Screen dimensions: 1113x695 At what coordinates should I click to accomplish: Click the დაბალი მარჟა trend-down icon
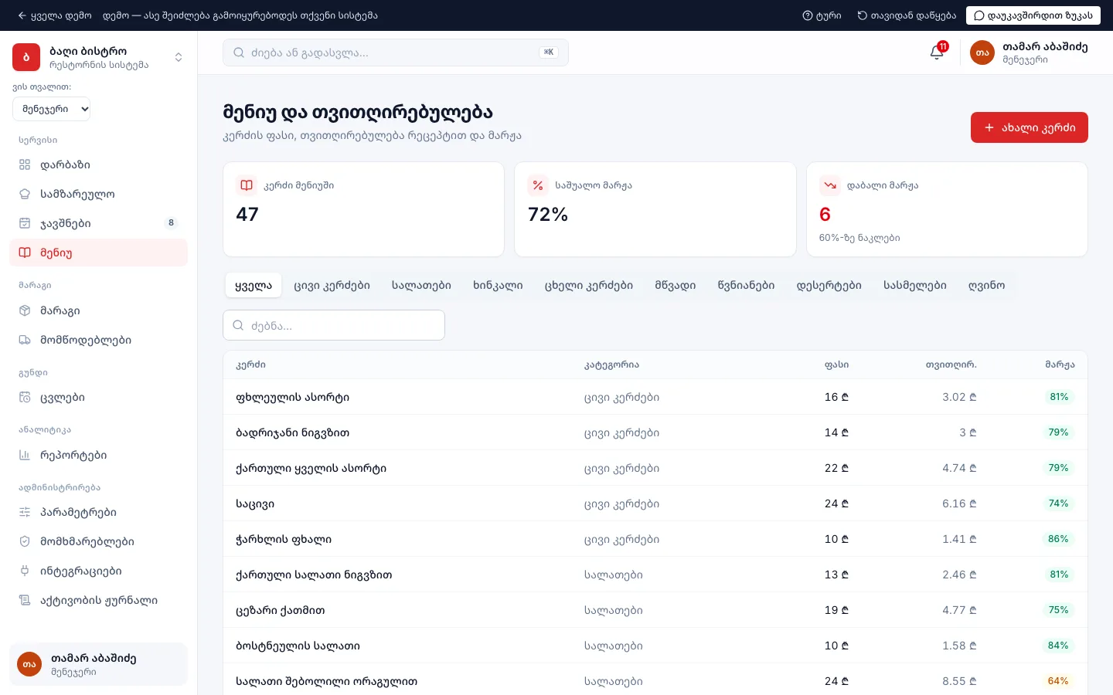(830, 185)
